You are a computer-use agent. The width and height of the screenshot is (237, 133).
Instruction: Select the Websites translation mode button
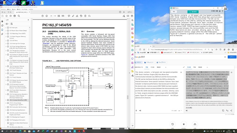161,62
